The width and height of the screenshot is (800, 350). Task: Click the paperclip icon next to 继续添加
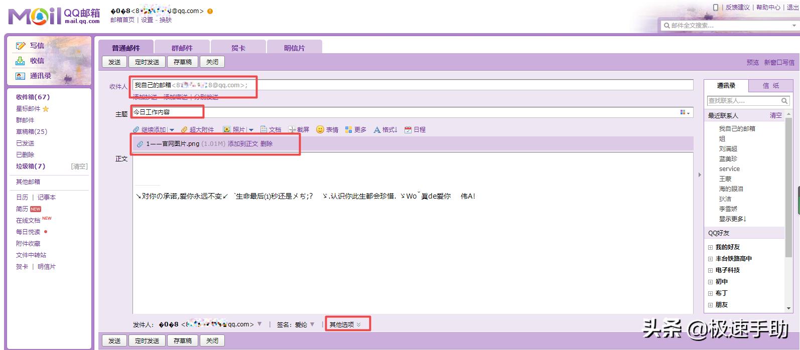point(136,129)
